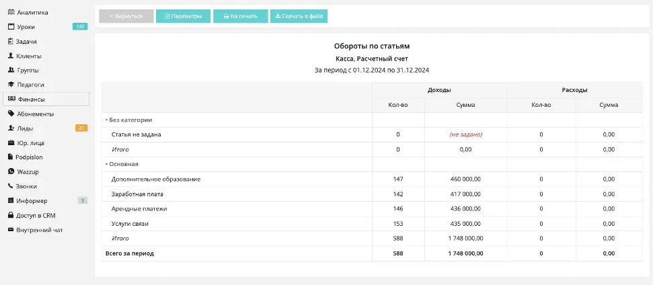Open Доступ в CRM menu item
Viewport: 653px width, 285px height.
(x=36, y=215)
